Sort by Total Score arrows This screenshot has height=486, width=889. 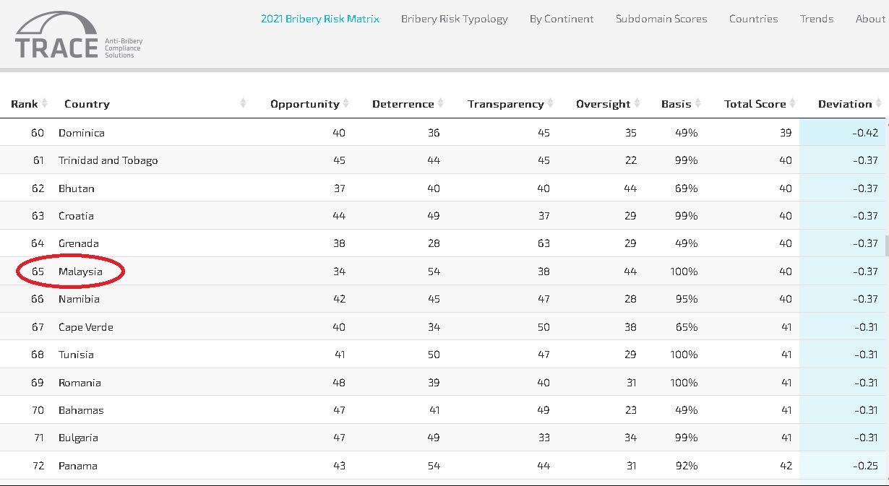tap(793, 104)
